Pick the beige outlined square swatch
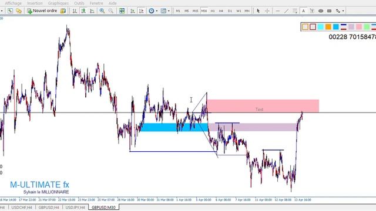Viewport: 376px width, 211px height. pos(305,27)
